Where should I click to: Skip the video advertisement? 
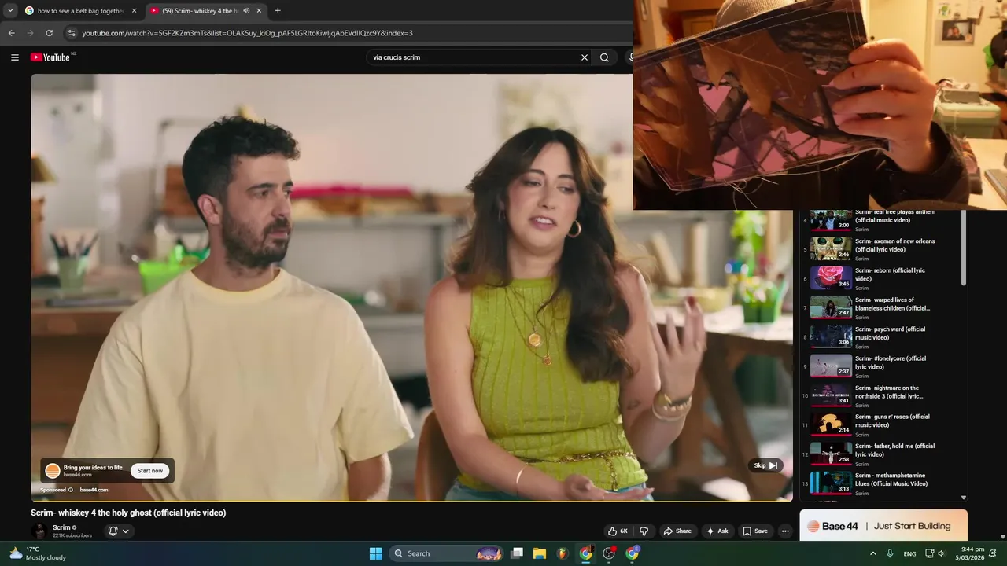pos(765,465)
